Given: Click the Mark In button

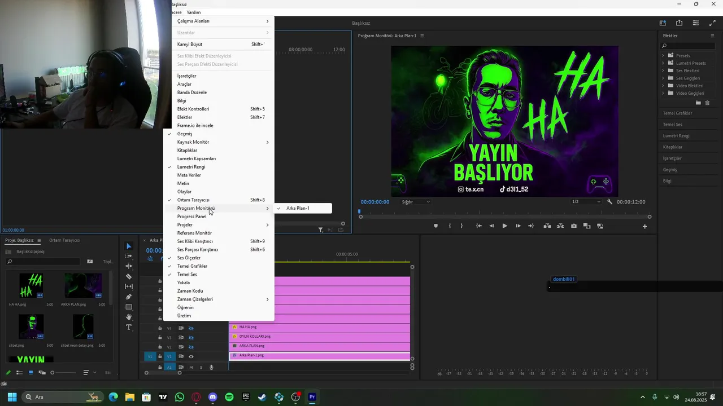Looking at the screenshot, I should pyautogui.click(x=450, y=226).
